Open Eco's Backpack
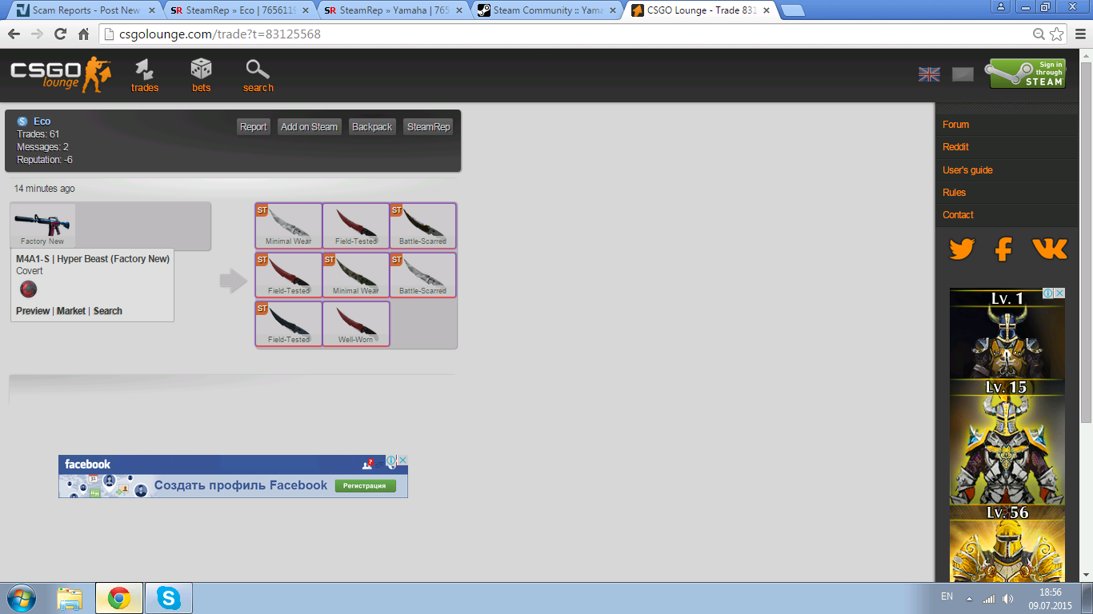The height and width of the screenshot is (614, 1093). coord(372,127)
